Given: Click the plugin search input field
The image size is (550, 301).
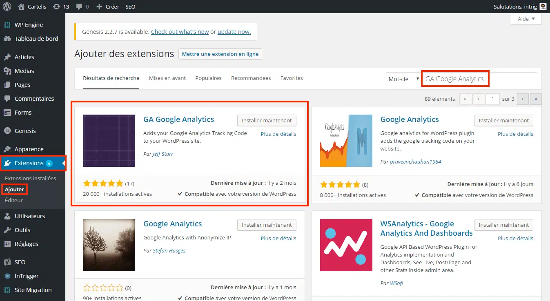Looking at the screenshot, I should [x=479, y=79].
